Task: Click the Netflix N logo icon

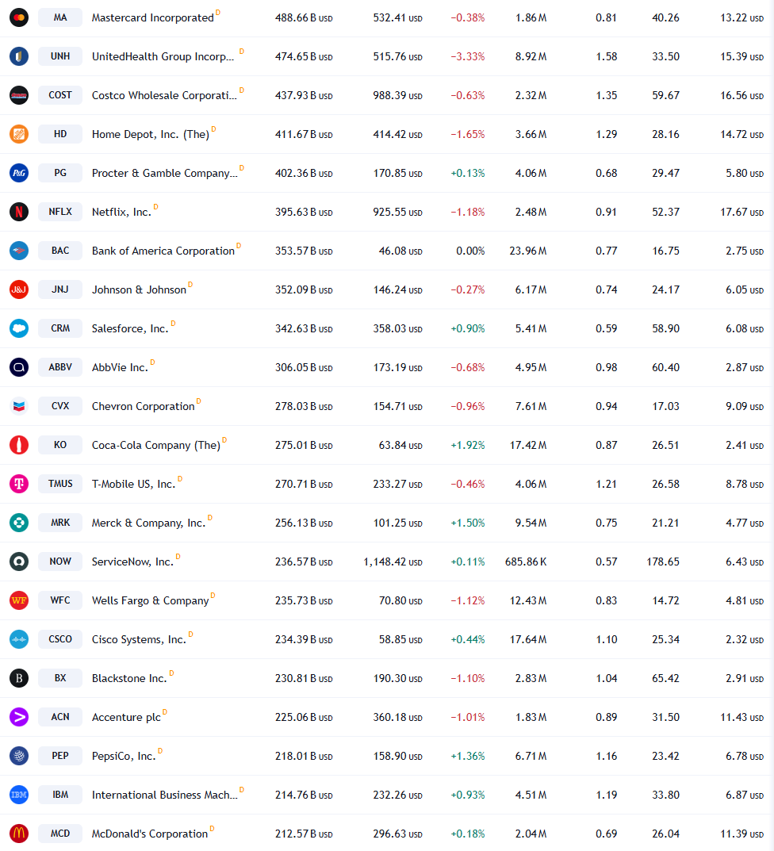Action: (x=19, y=213)
